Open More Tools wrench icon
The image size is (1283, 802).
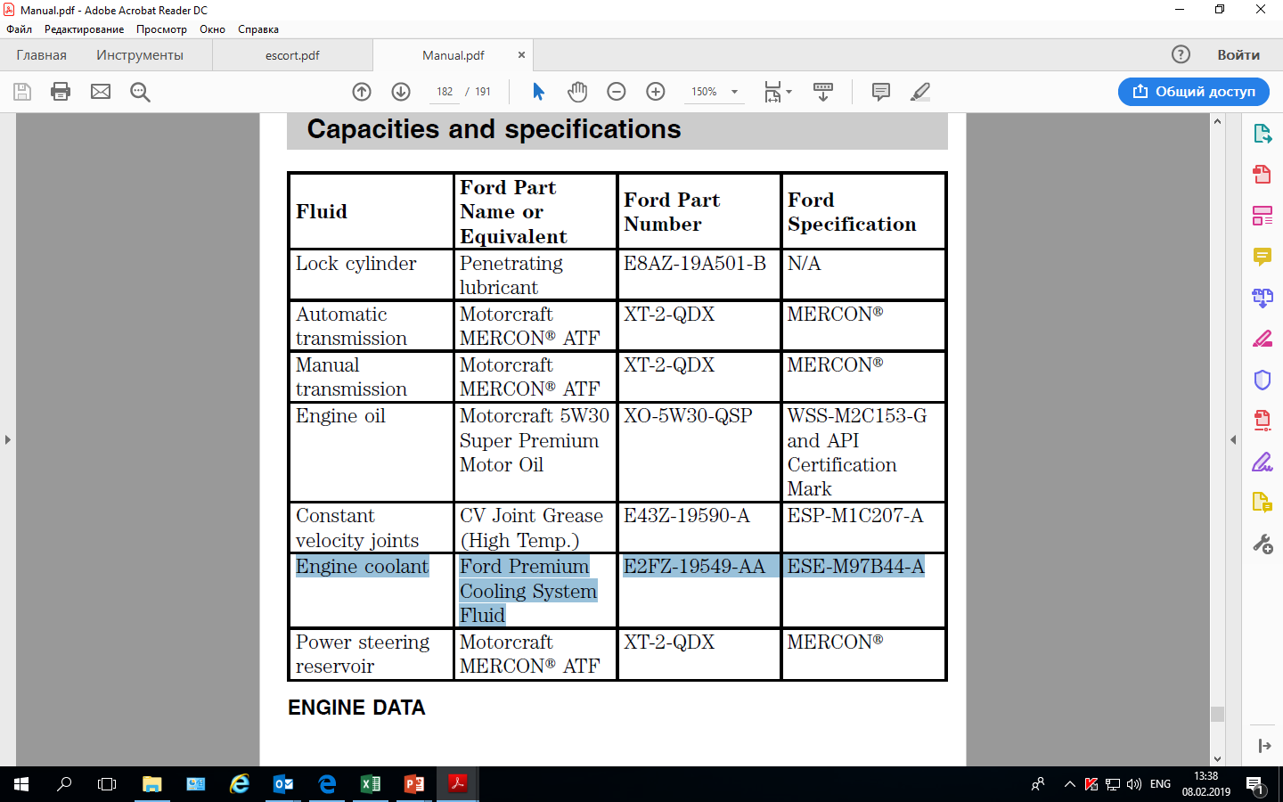(1263, 544)
